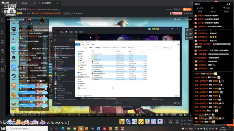Open player settings gear in control bar
Viewport: 234px width, 131px height.
[x=157, y=115]
